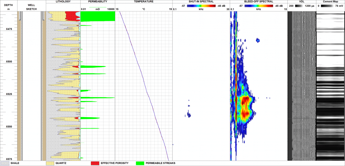This screenshot has height=166, width=345.
Task: Click the X475 depth label
Action: (9, 29)
